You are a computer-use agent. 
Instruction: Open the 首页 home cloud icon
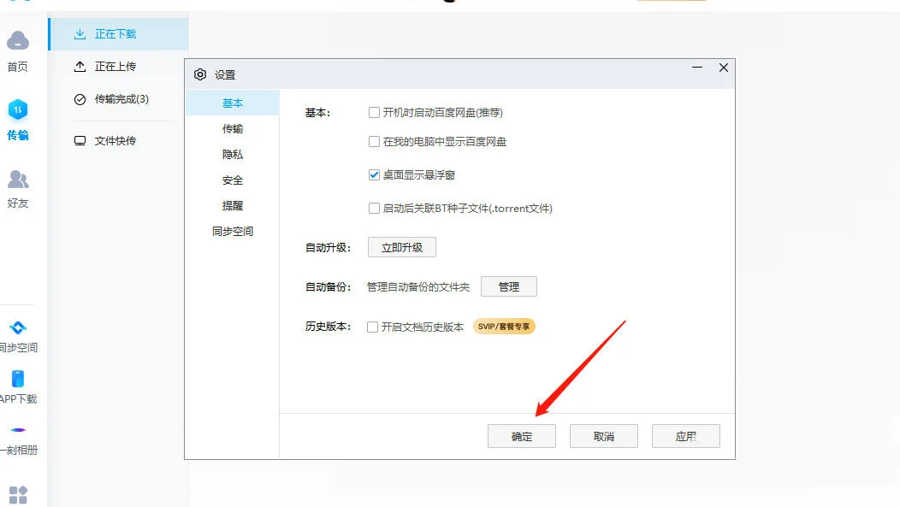(x=18, y=41)
